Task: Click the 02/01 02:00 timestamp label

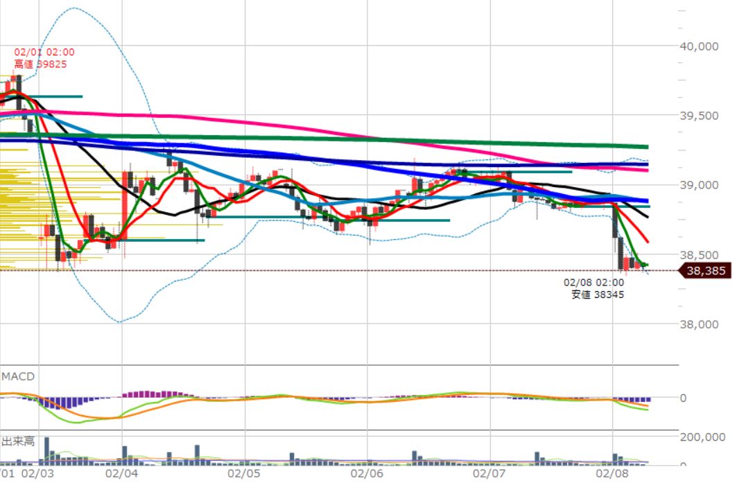Action: coord(44,52)
